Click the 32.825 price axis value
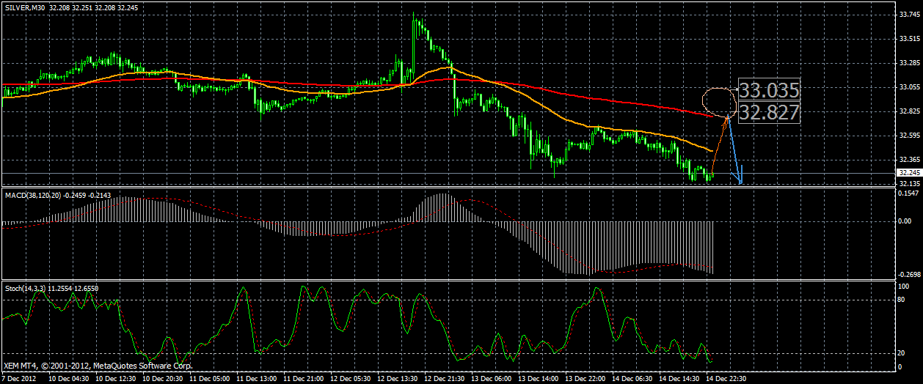The width and height of the screenshot is (923, 384). [x=908, y=111]
